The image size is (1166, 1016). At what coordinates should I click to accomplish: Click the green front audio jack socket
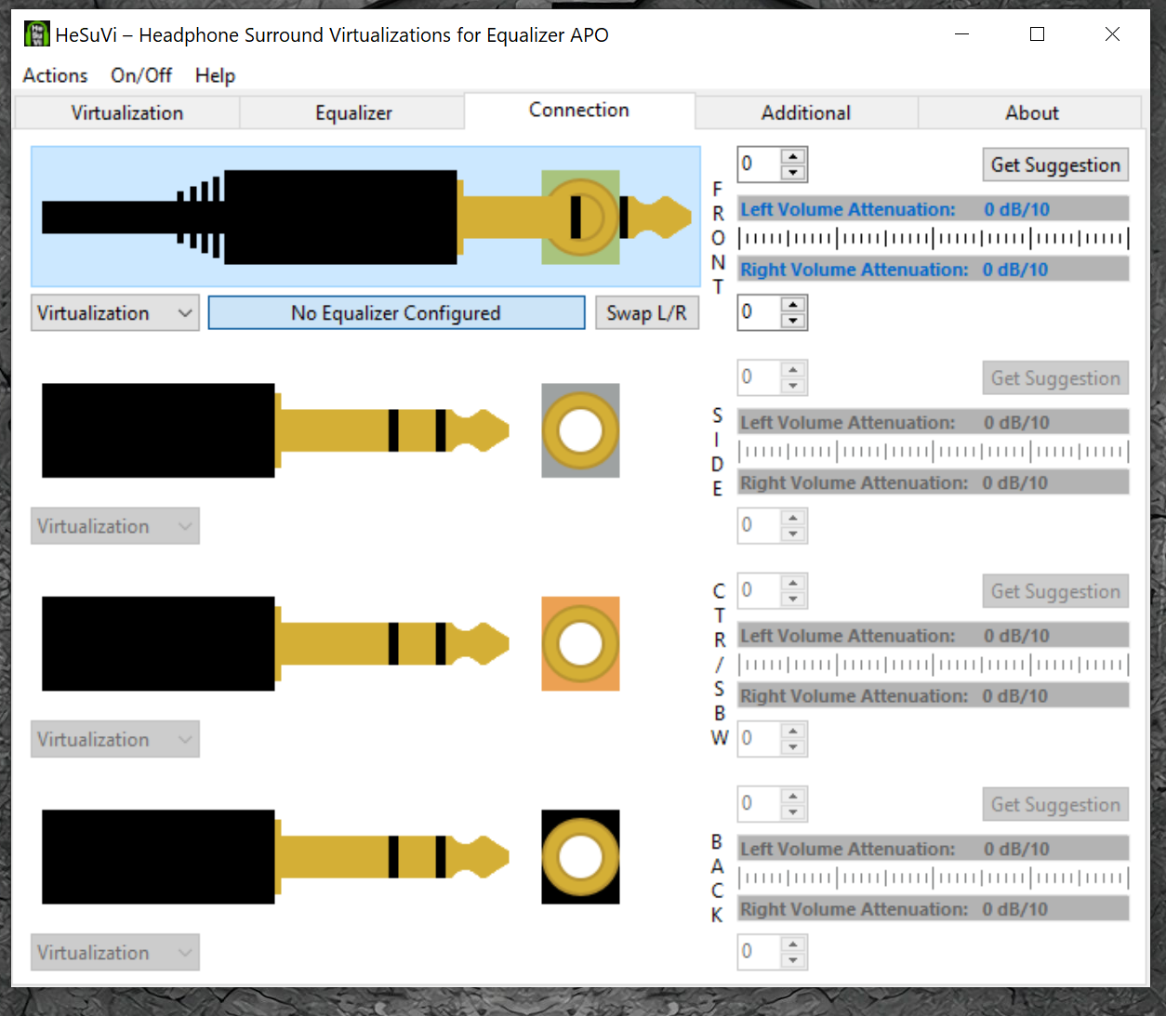pyautogui.click(x=581, y=218)
